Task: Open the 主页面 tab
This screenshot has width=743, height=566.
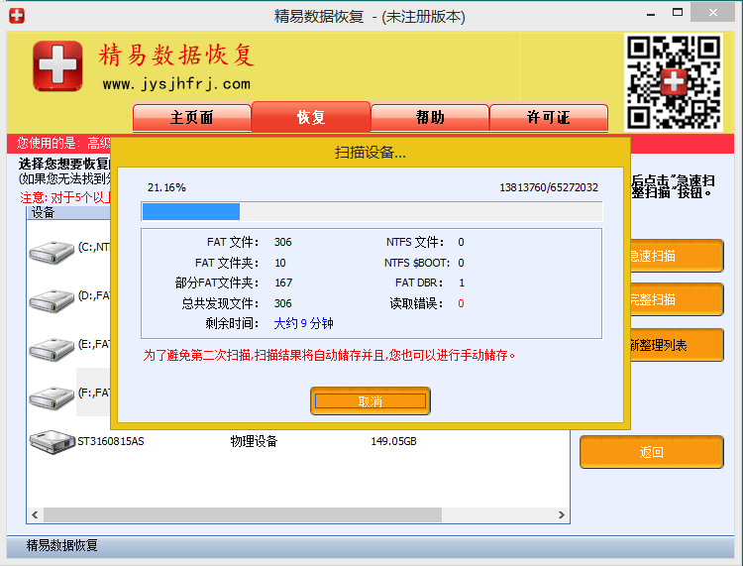Action: point(192,118)
